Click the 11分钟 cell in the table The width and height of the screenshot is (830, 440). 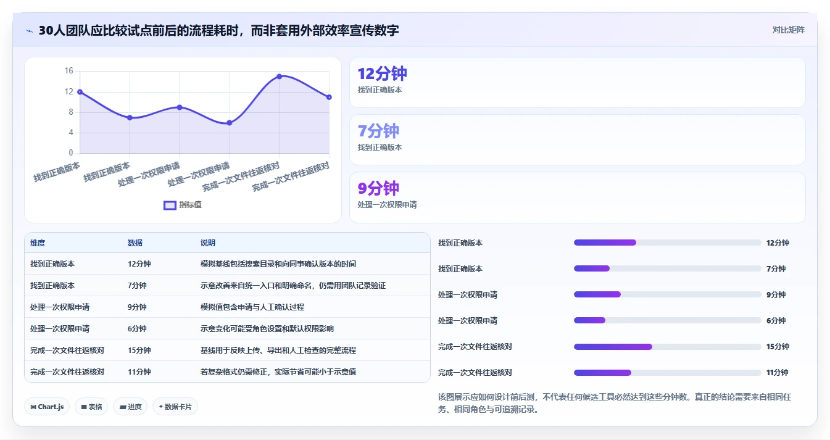coord(139,372)
